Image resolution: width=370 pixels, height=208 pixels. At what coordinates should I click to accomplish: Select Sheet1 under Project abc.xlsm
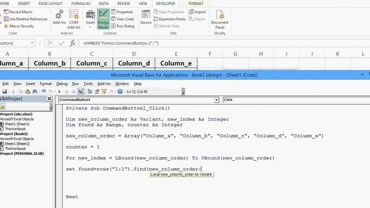click(x=17, y=124)
